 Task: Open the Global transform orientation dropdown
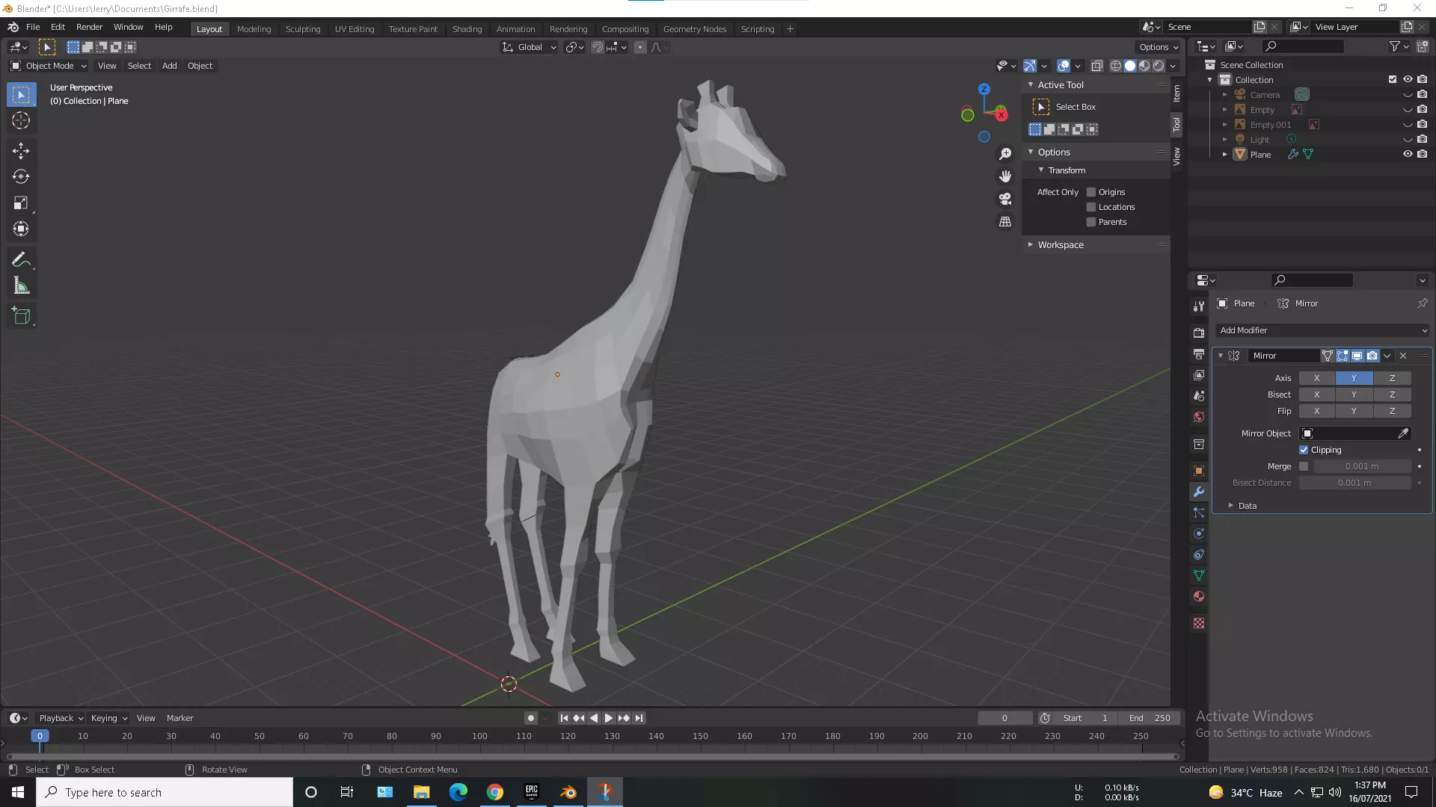(530, 47)
